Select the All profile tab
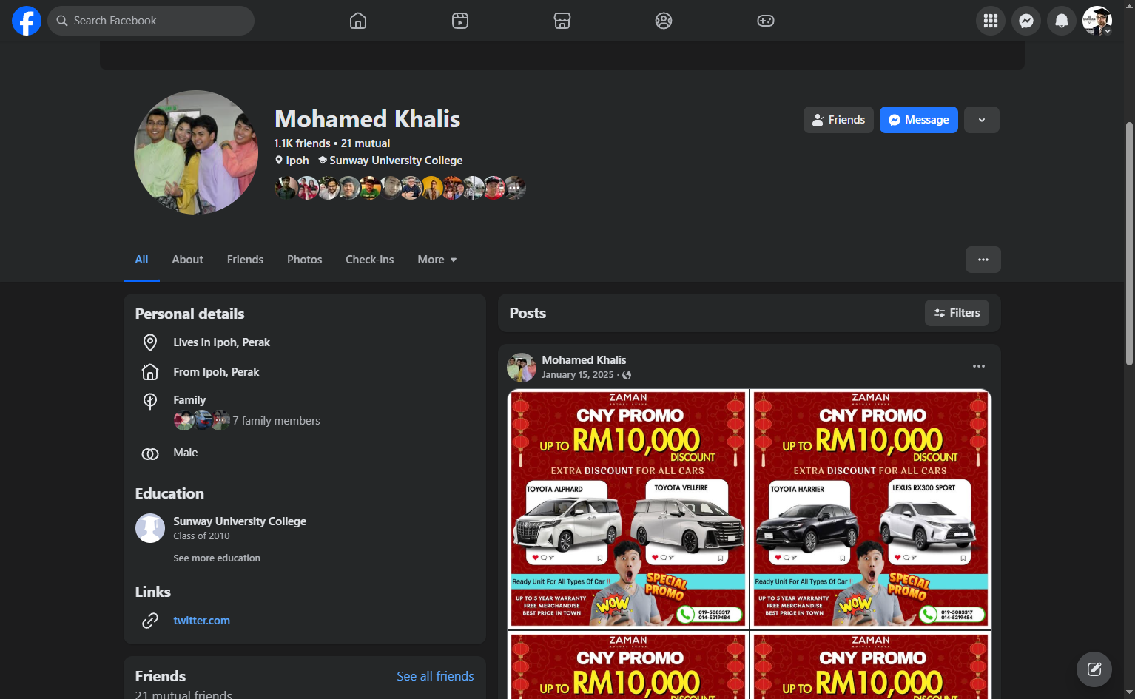The width and height of the screenshot is (1135, 699). [x=141, y=260]
